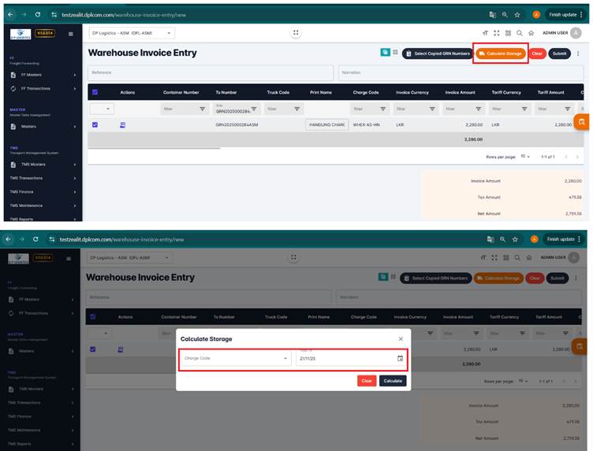
Task: Click the row action icon beside GRN2025000284ASM, undimmed
Action: click(122, 125)
